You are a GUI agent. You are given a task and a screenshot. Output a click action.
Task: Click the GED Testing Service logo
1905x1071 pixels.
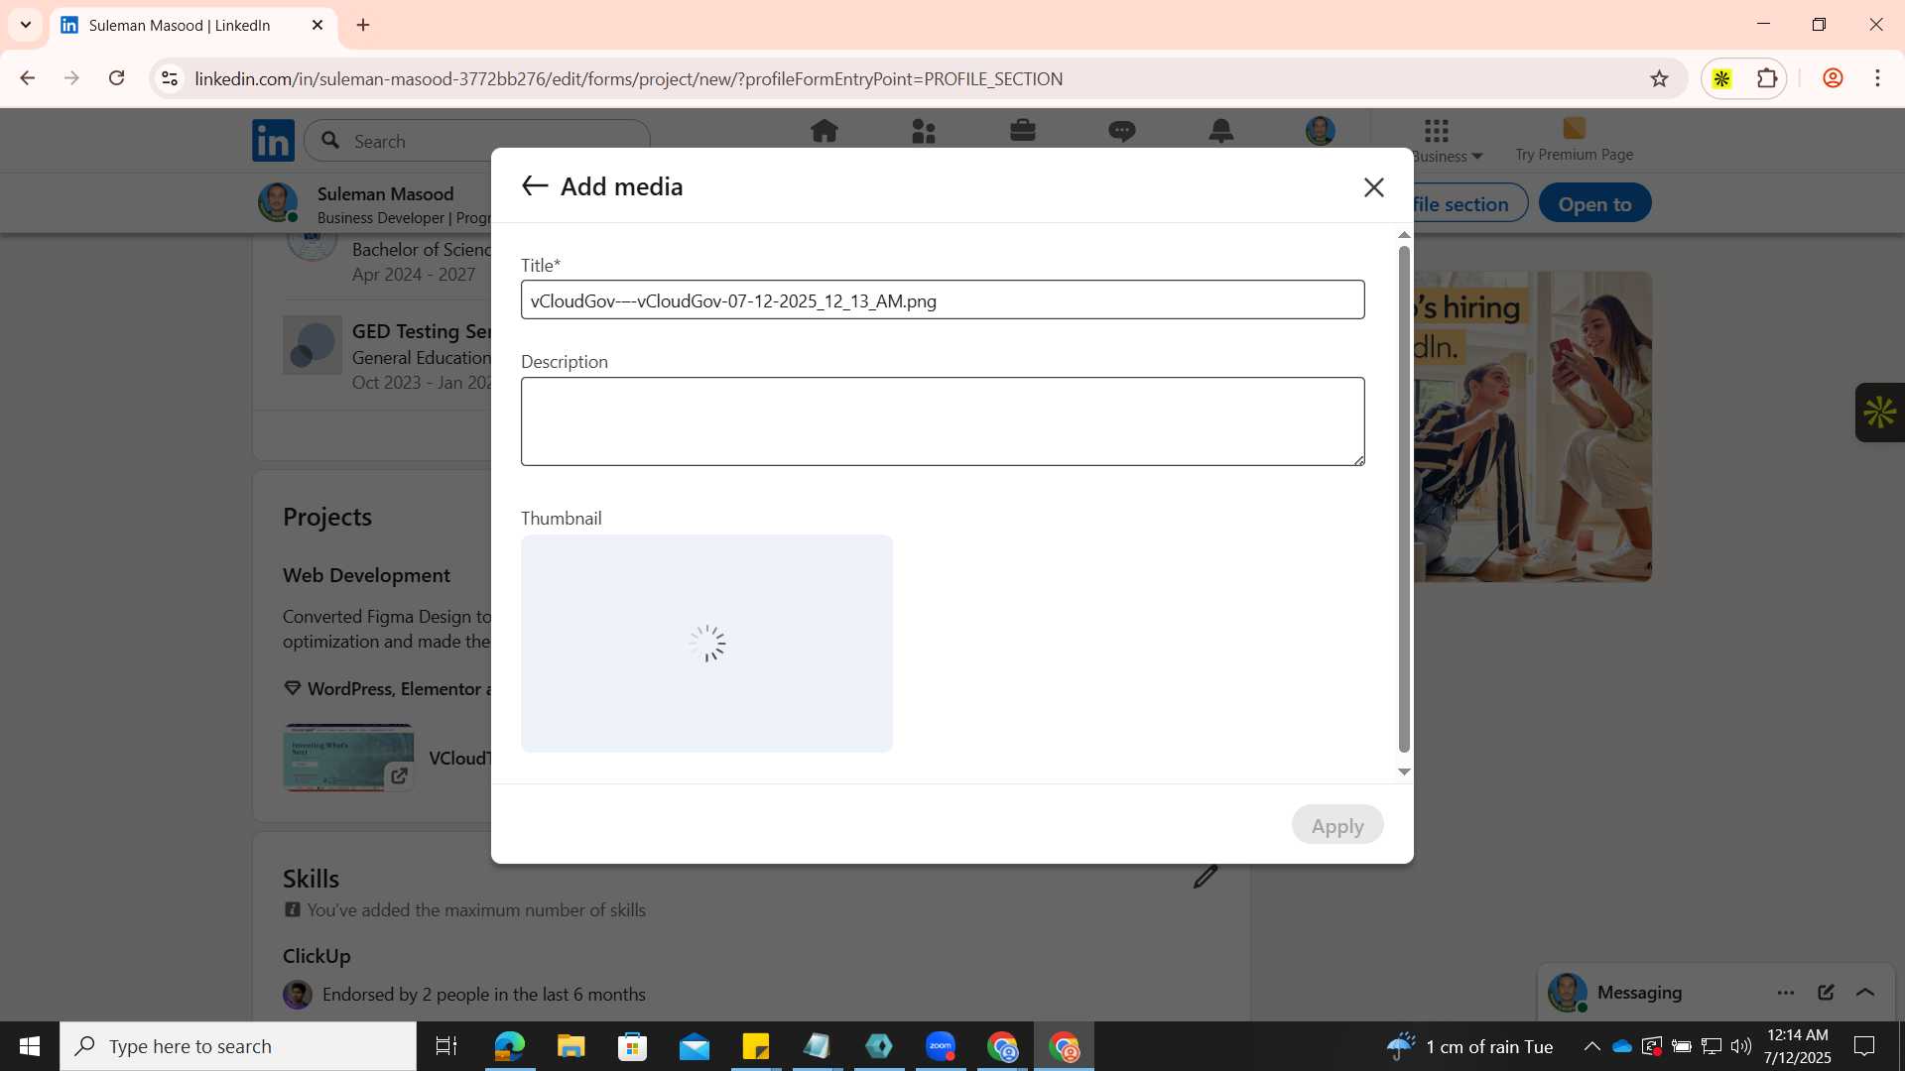(x=312, y=345)
